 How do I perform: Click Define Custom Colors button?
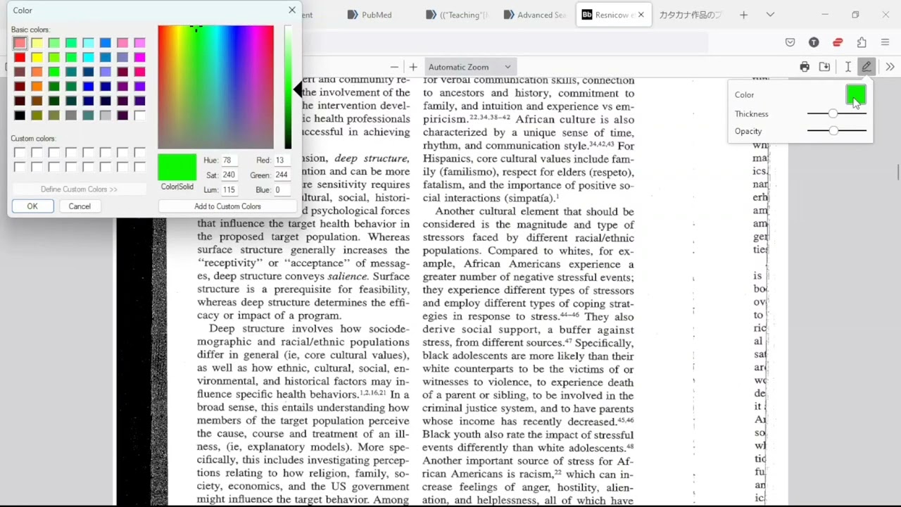(x=79, y=189)
